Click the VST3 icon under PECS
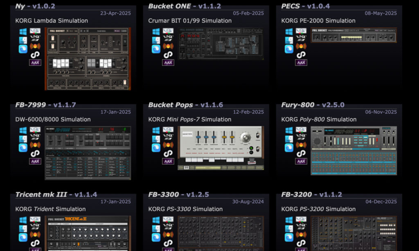 pos(301,39)
